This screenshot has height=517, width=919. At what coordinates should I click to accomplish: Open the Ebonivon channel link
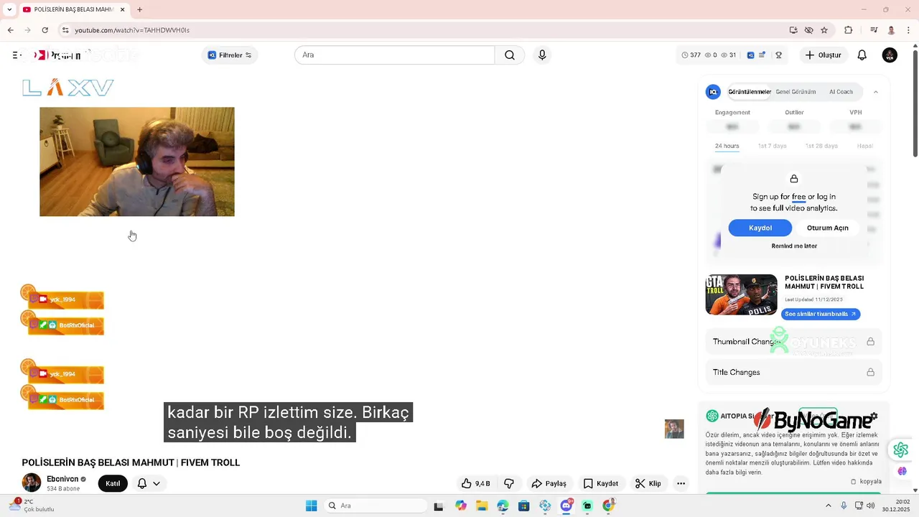click(62, 479)
